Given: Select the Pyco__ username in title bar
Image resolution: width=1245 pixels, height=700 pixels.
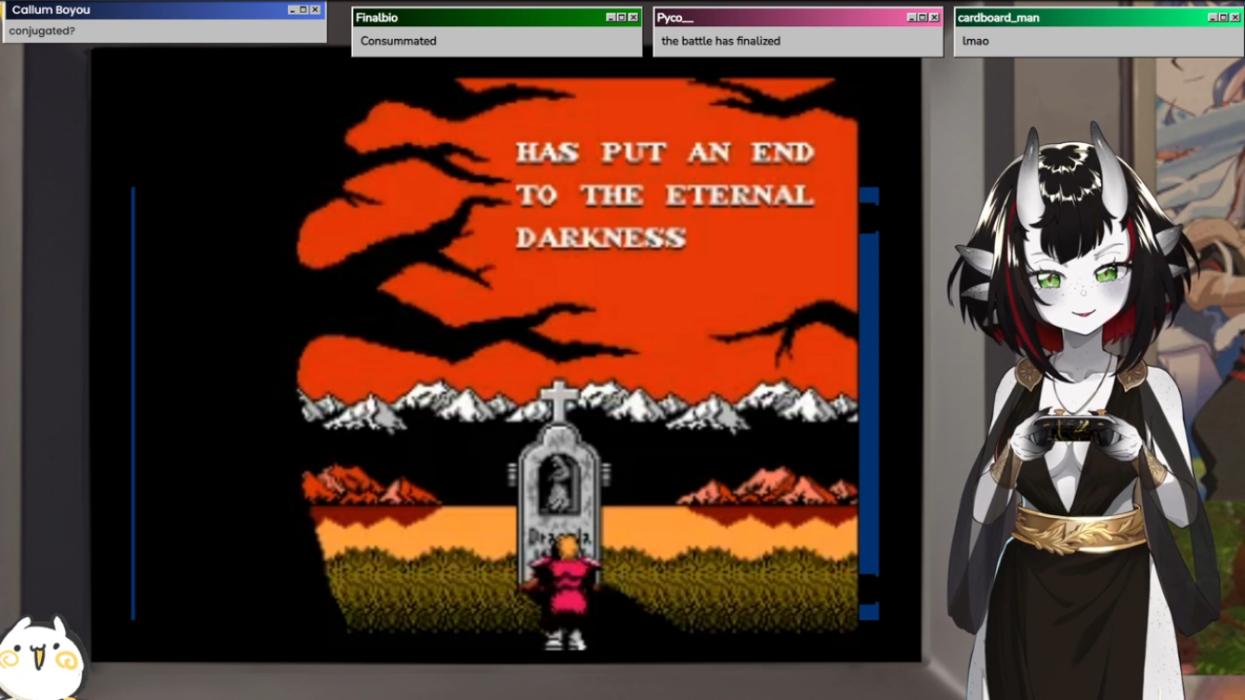Looking at the screenshot, I should tap(675, 18).
